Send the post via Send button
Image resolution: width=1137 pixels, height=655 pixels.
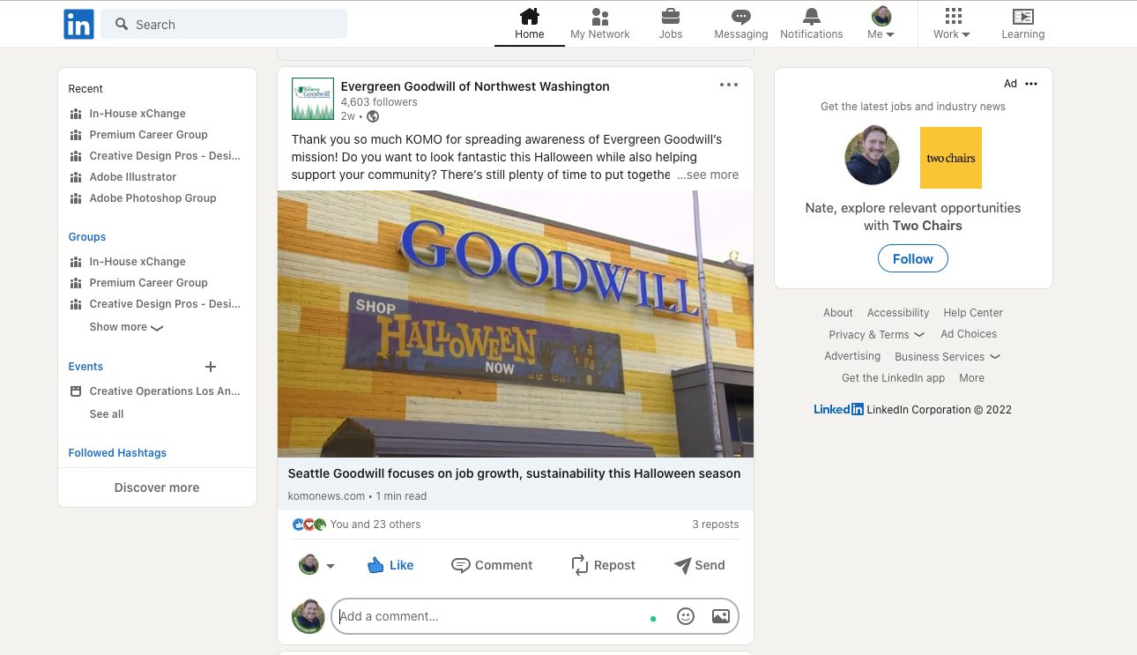coord(699,565)
